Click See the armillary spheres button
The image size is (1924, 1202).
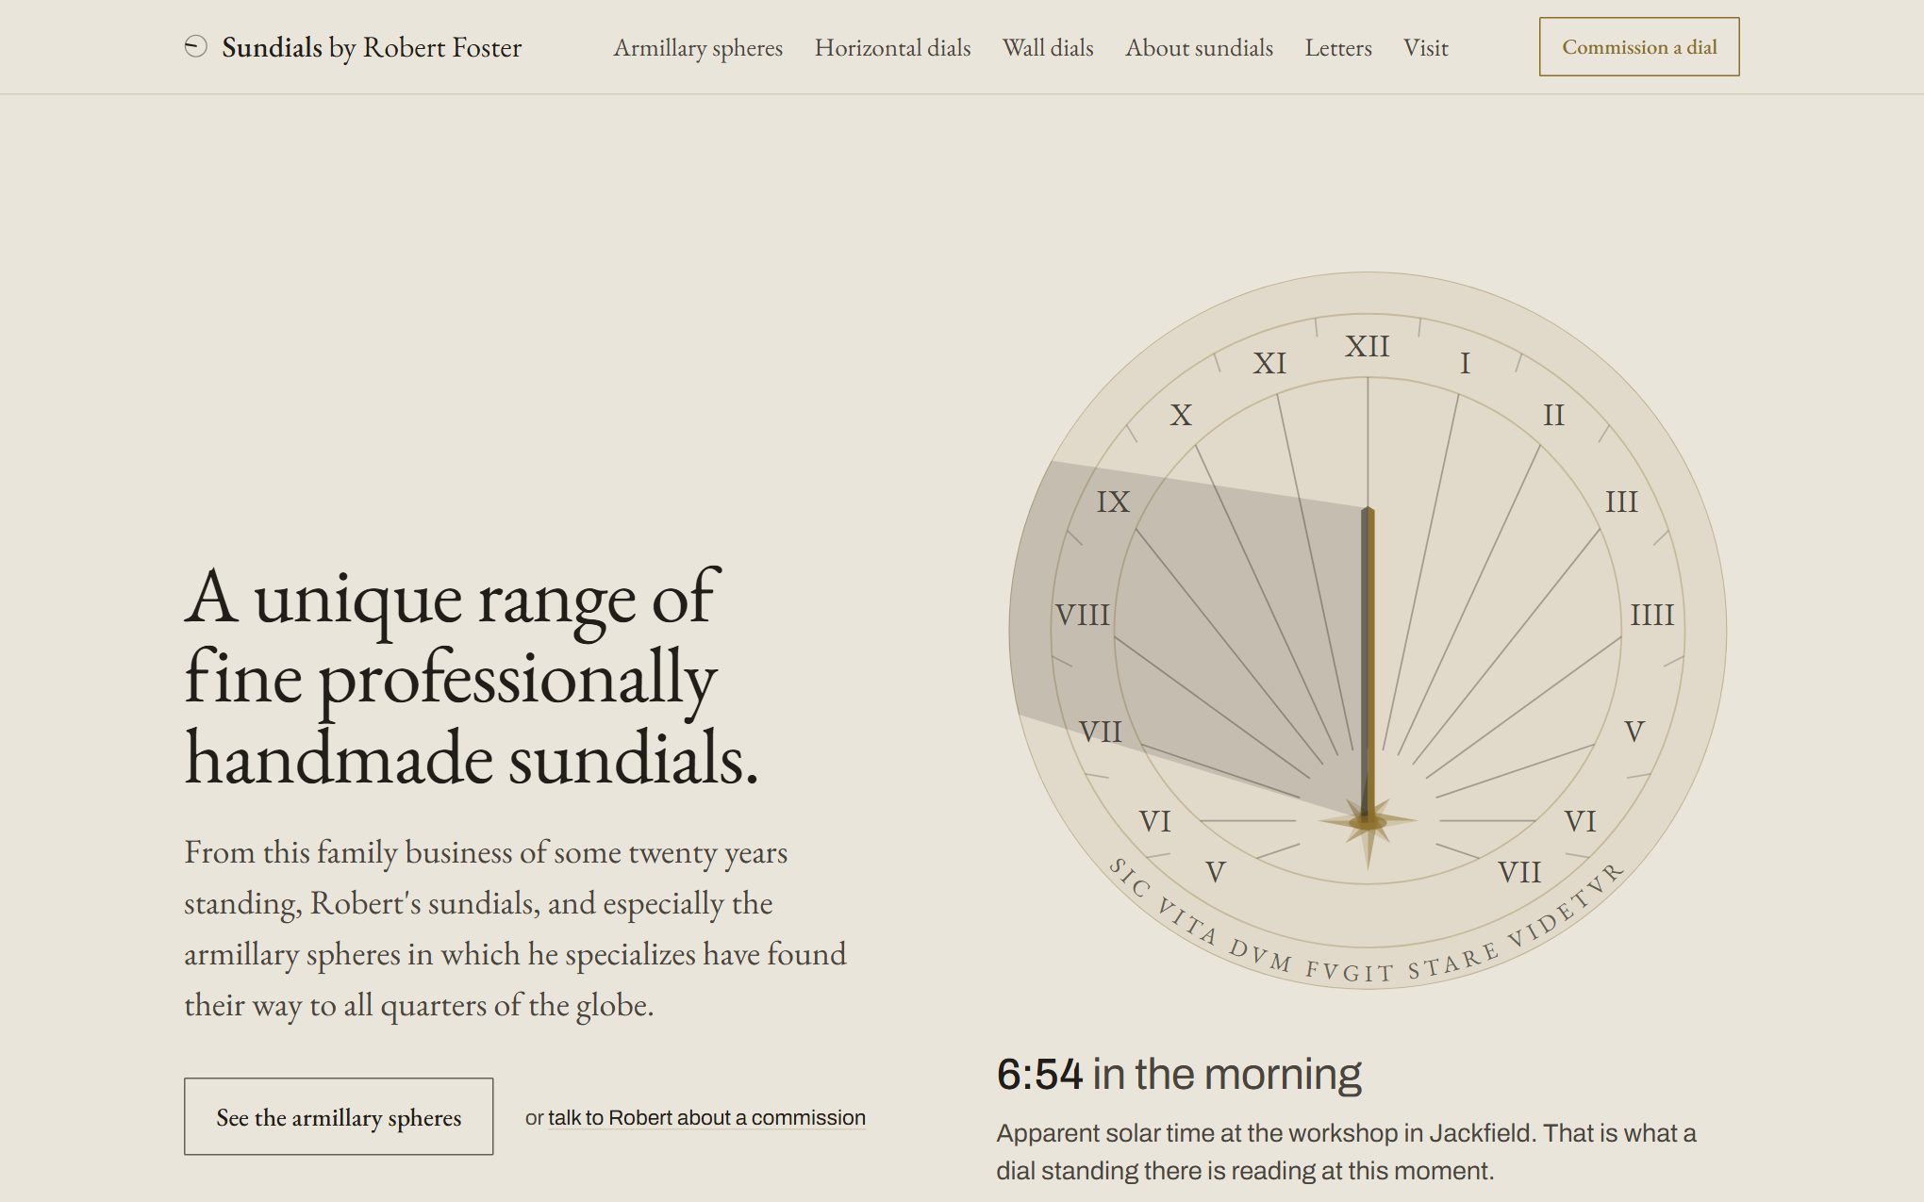[339, 1116]
